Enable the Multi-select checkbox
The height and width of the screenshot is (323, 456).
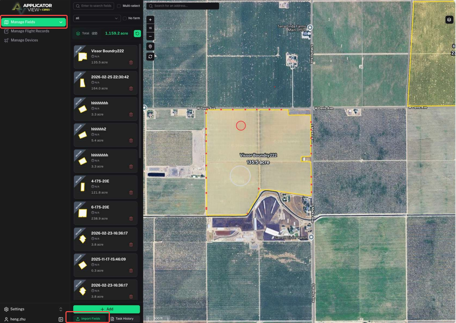[x=119, y=6]
